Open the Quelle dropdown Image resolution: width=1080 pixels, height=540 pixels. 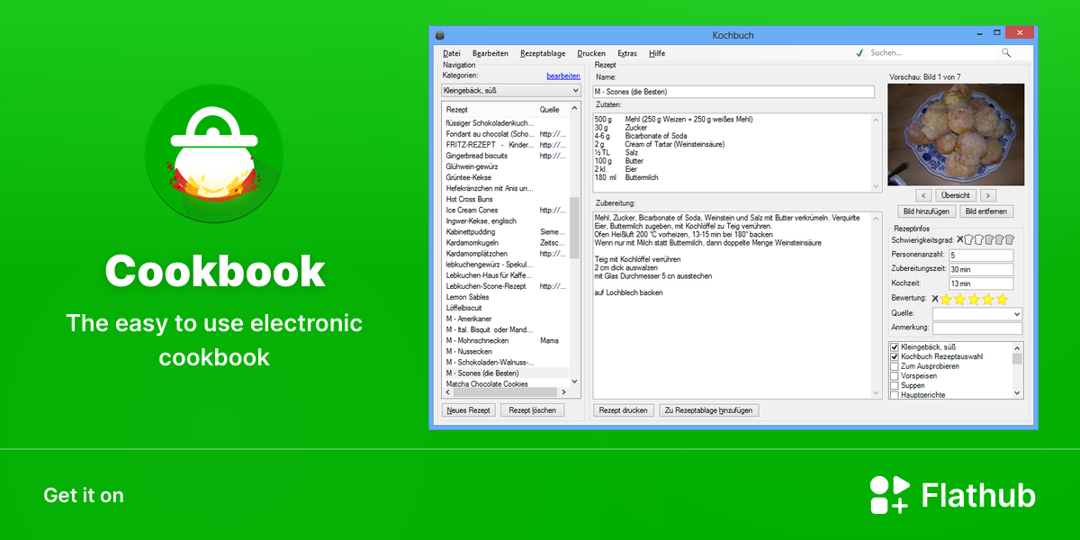tap(977, 314)
